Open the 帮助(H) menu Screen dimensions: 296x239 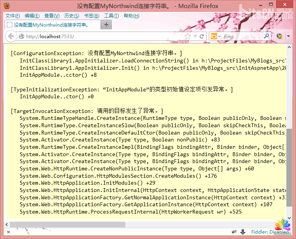point(131,16)
